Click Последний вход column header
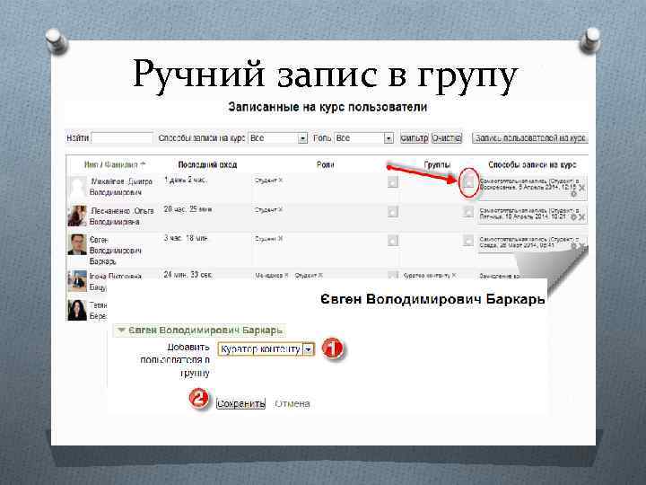 207,164
